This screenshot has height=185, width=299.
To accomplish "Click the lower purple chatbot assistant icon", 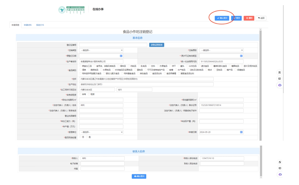I will [x=280, y=175].
